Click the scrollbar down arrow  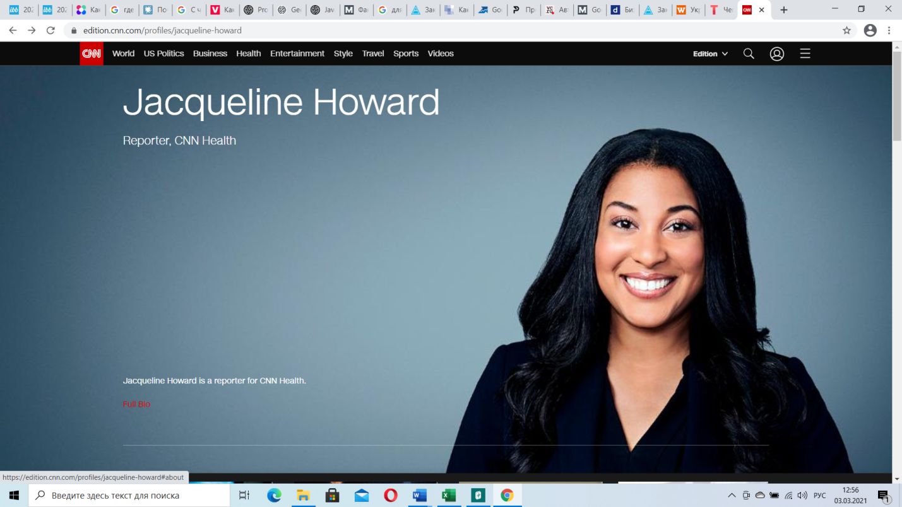pos(897,479)
